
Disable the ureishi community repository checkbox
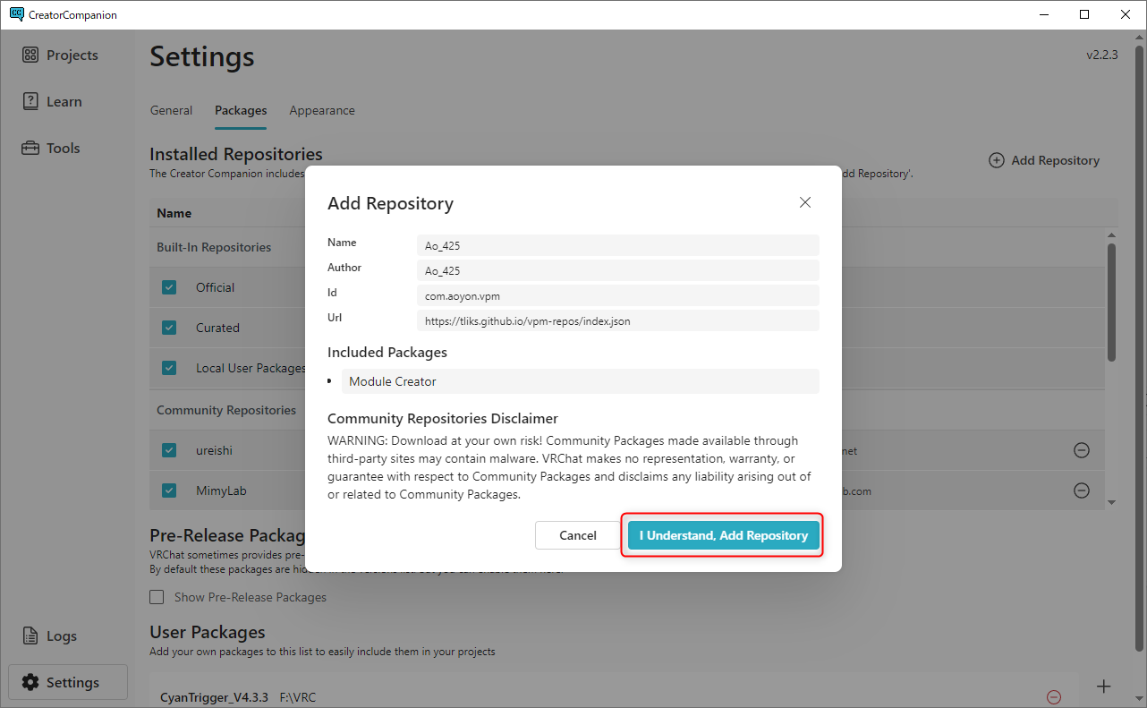169,450
